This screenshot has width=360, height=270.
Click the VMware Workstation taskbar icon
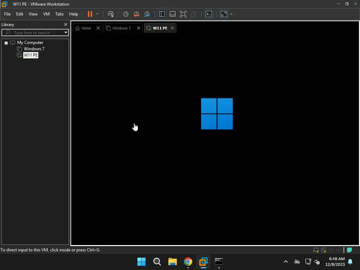(x=204, y=262)
